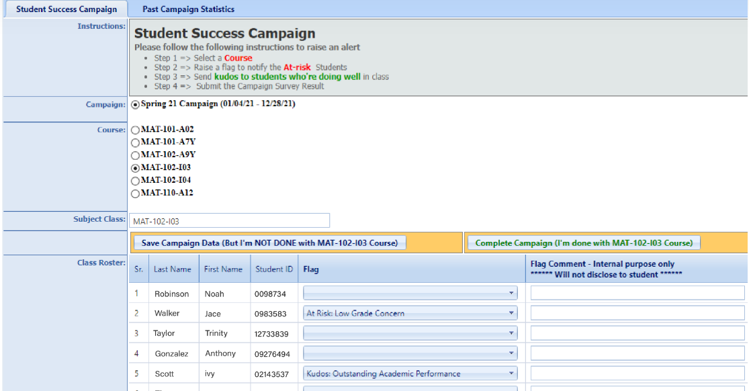The image size is (749, 391).
Task: Expand Jace Walker's At Risk flag dropdown
Action: [410, 313]
